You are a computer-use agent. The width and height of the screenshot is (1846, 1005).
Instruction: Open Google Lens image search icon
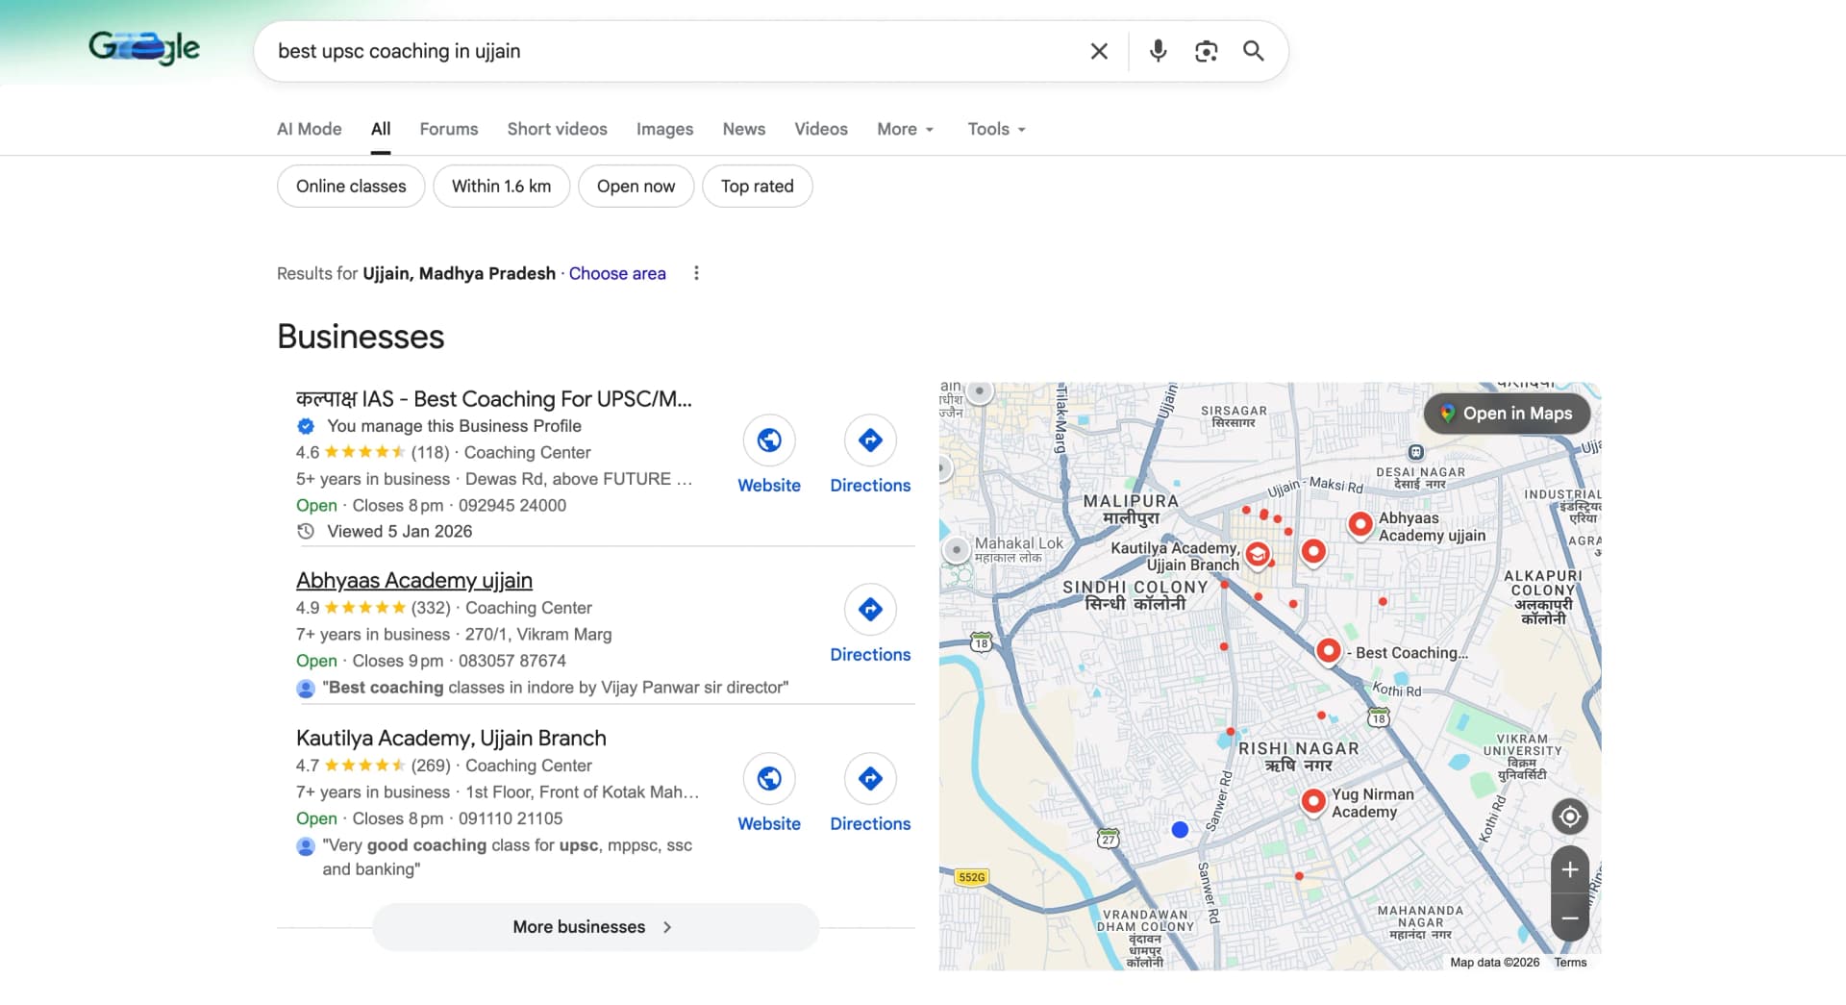pyautogui.click(x=1206, y=51)
